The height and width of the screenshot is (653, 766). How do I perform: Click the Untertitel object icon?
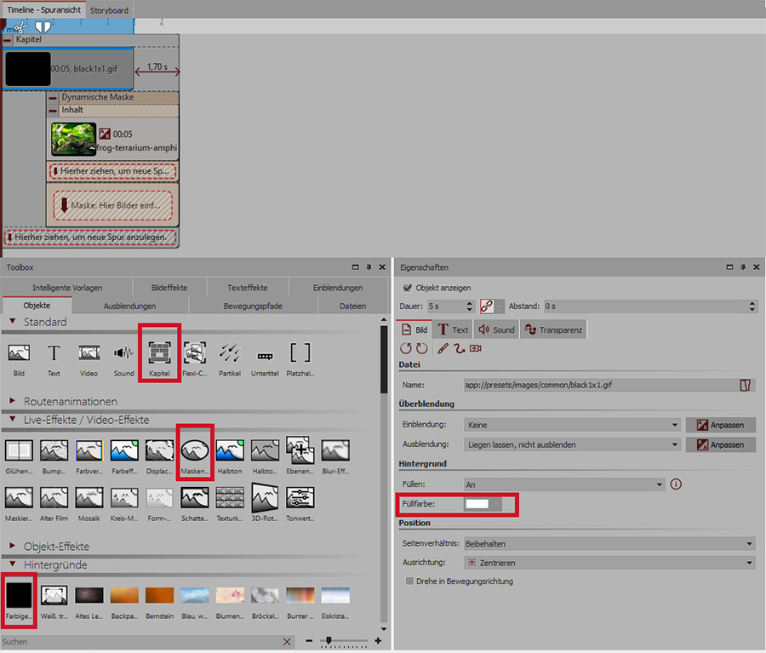click(x=264, y=354)
